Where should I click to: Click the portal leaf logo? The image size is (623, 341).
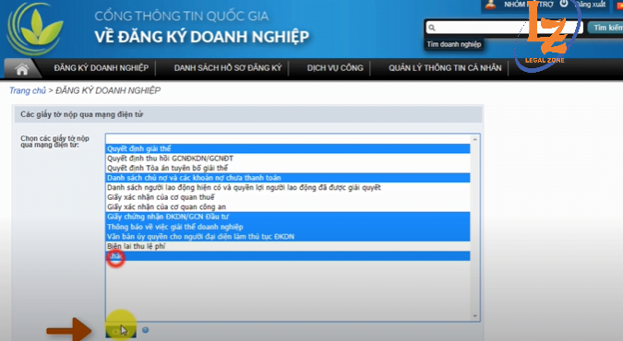[x=35, y=29]
